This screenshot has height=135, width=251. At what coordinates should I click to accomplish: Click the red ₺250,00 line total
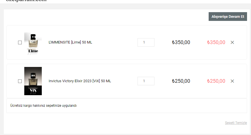[x=216, y=81]
